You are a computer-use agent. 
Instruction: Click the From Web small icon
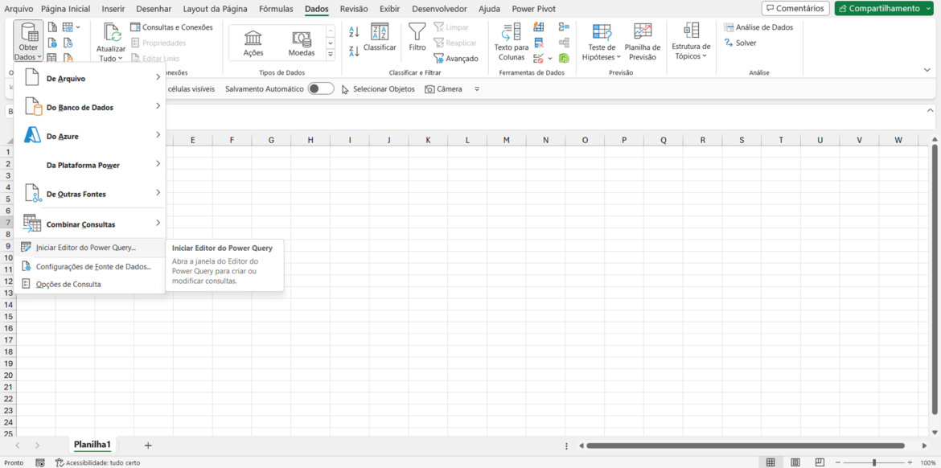pos(52,43)
